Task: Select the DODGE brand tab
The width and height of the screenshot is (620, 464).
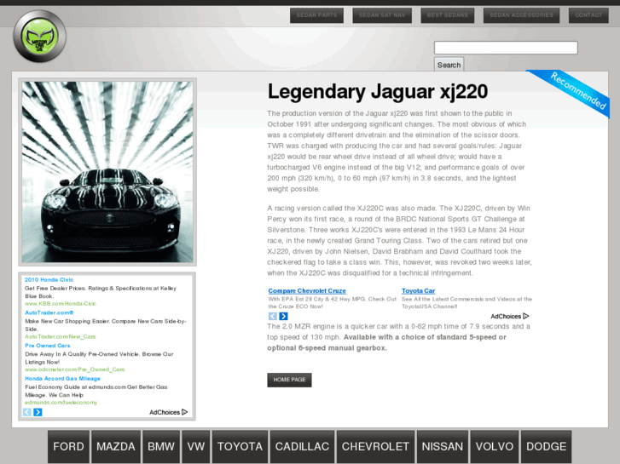Action: (x=546, y=447)
